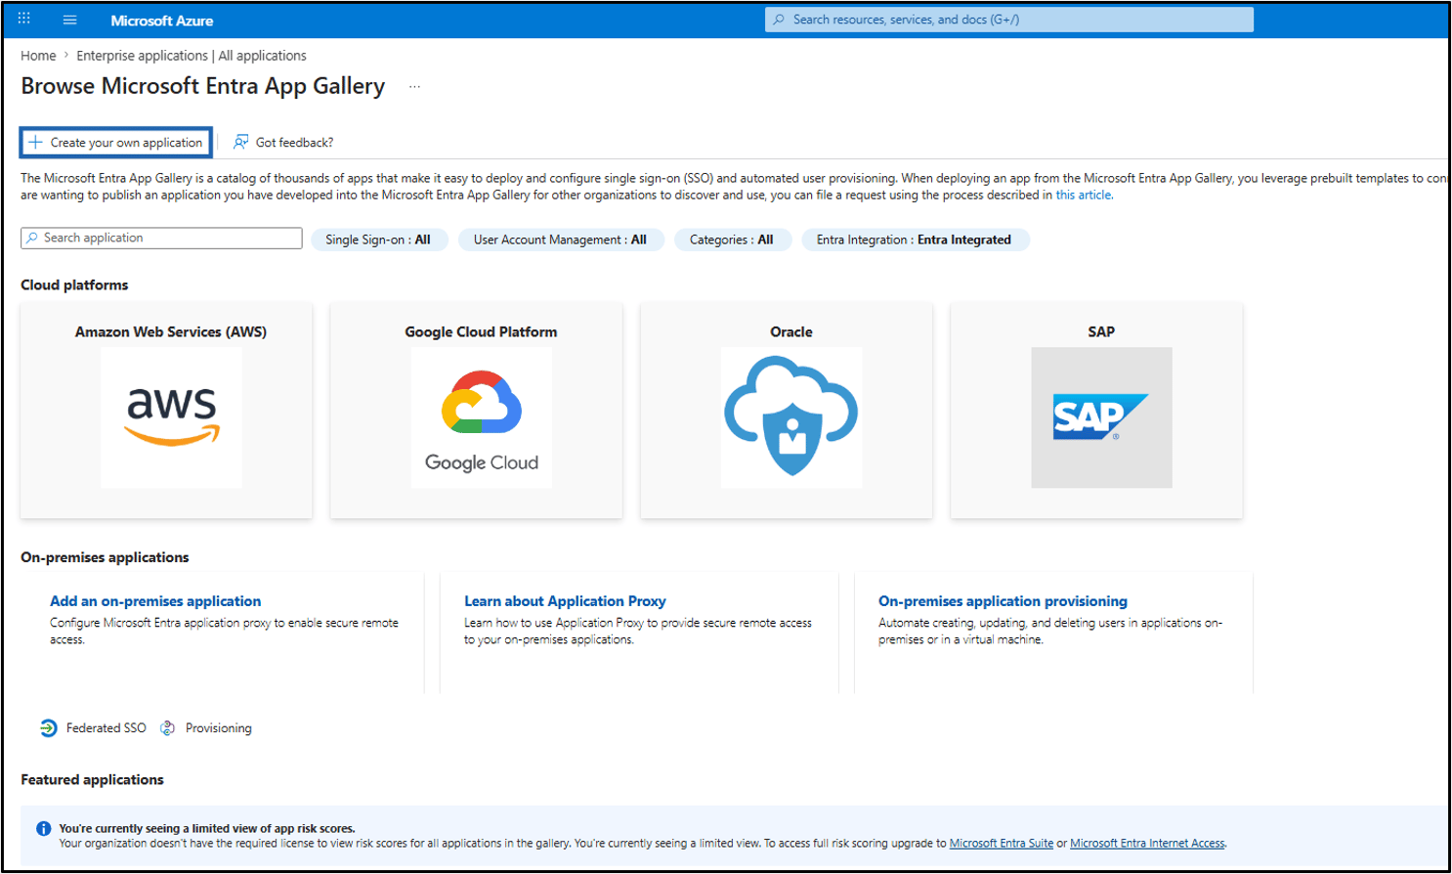Go to the Home breadcrumb
Viewport: 1452px width, 874px height.
(38, 56)
